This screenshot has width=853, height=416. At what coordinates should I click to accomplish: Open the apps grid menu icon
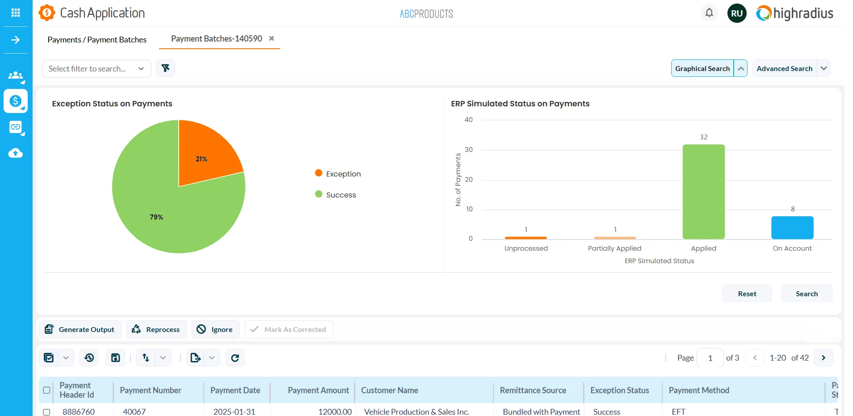[16, 13]
